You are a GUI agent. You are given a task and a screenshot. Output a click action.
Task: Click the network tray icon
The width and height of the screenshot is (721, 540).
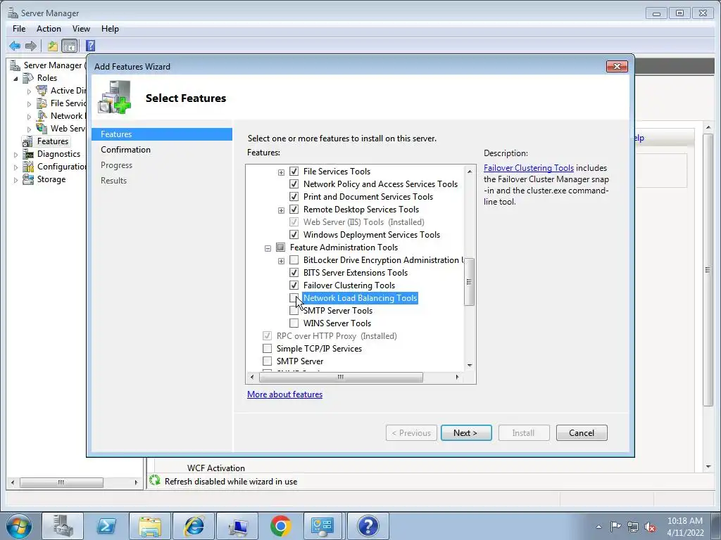pos(633,527)
